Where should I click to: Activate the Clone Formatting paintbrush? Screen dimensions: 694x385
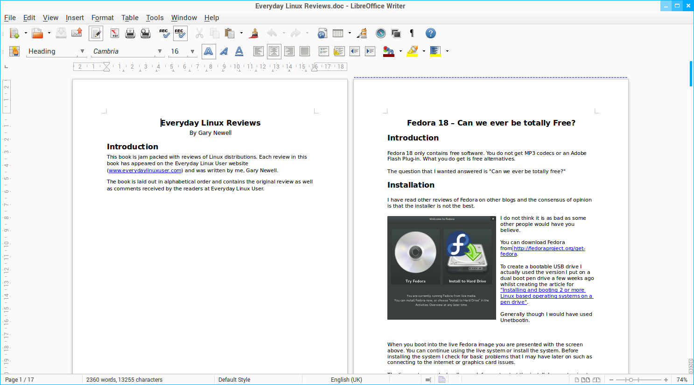[254, 33]
